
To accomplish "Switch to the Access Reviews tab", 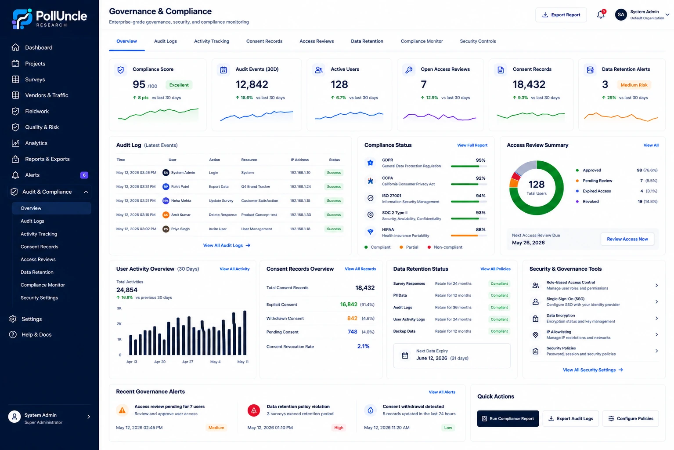I will pos(317,41).
